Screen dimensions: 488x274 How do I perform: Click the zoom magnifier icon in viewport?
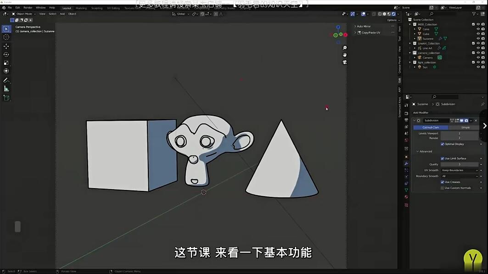coord(345,48)
